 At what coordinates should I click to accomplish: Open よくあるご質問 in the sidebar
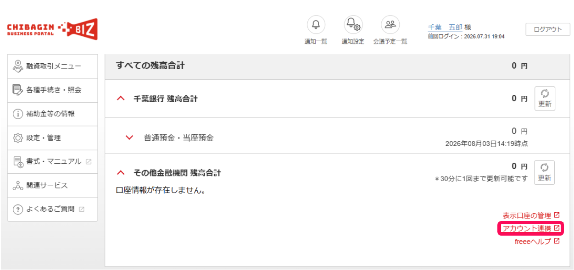[53, 209]
